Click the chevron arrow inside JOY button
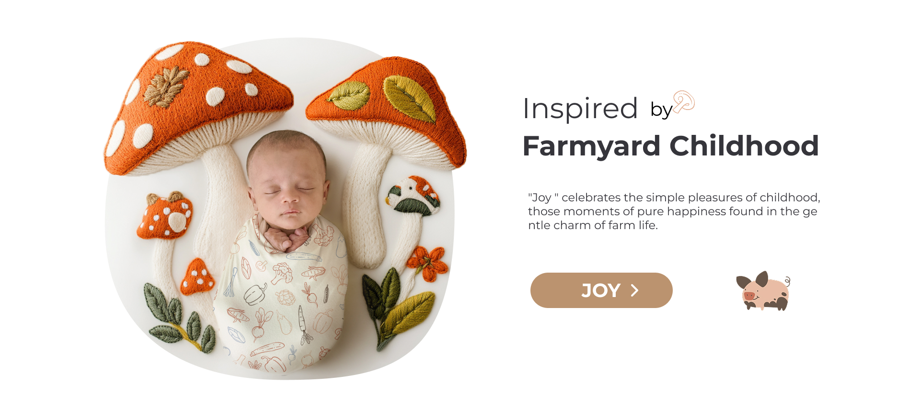 pos(634,290)
